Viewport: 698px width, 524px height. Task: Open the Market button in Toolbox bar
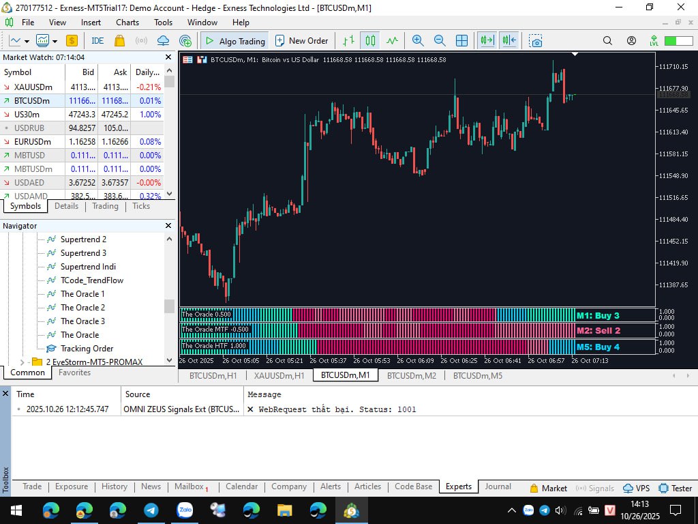tap(549, 489)
